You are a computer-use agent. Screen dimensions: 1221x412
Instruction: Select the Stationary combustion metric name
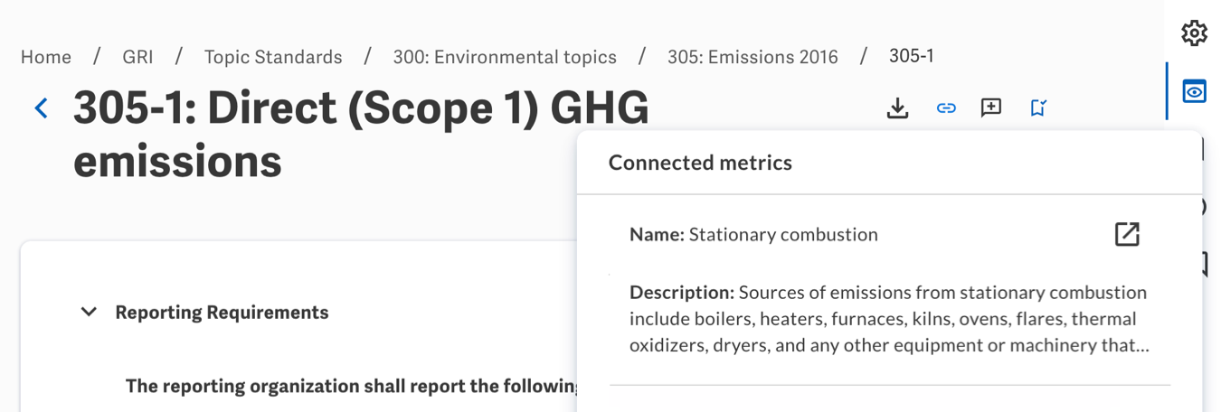tap(783, 235)
